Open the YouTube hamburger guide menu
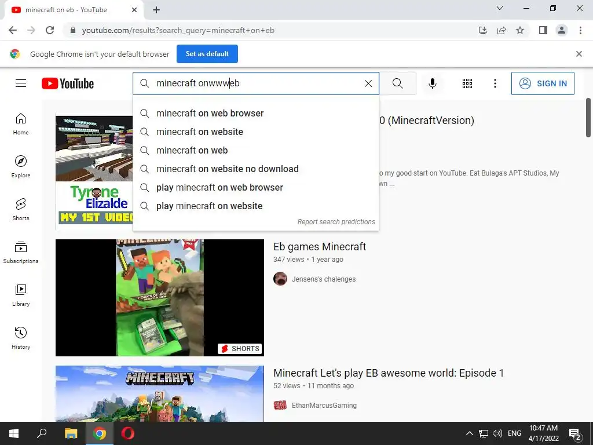Screen dimensions: 593x445 21,83
